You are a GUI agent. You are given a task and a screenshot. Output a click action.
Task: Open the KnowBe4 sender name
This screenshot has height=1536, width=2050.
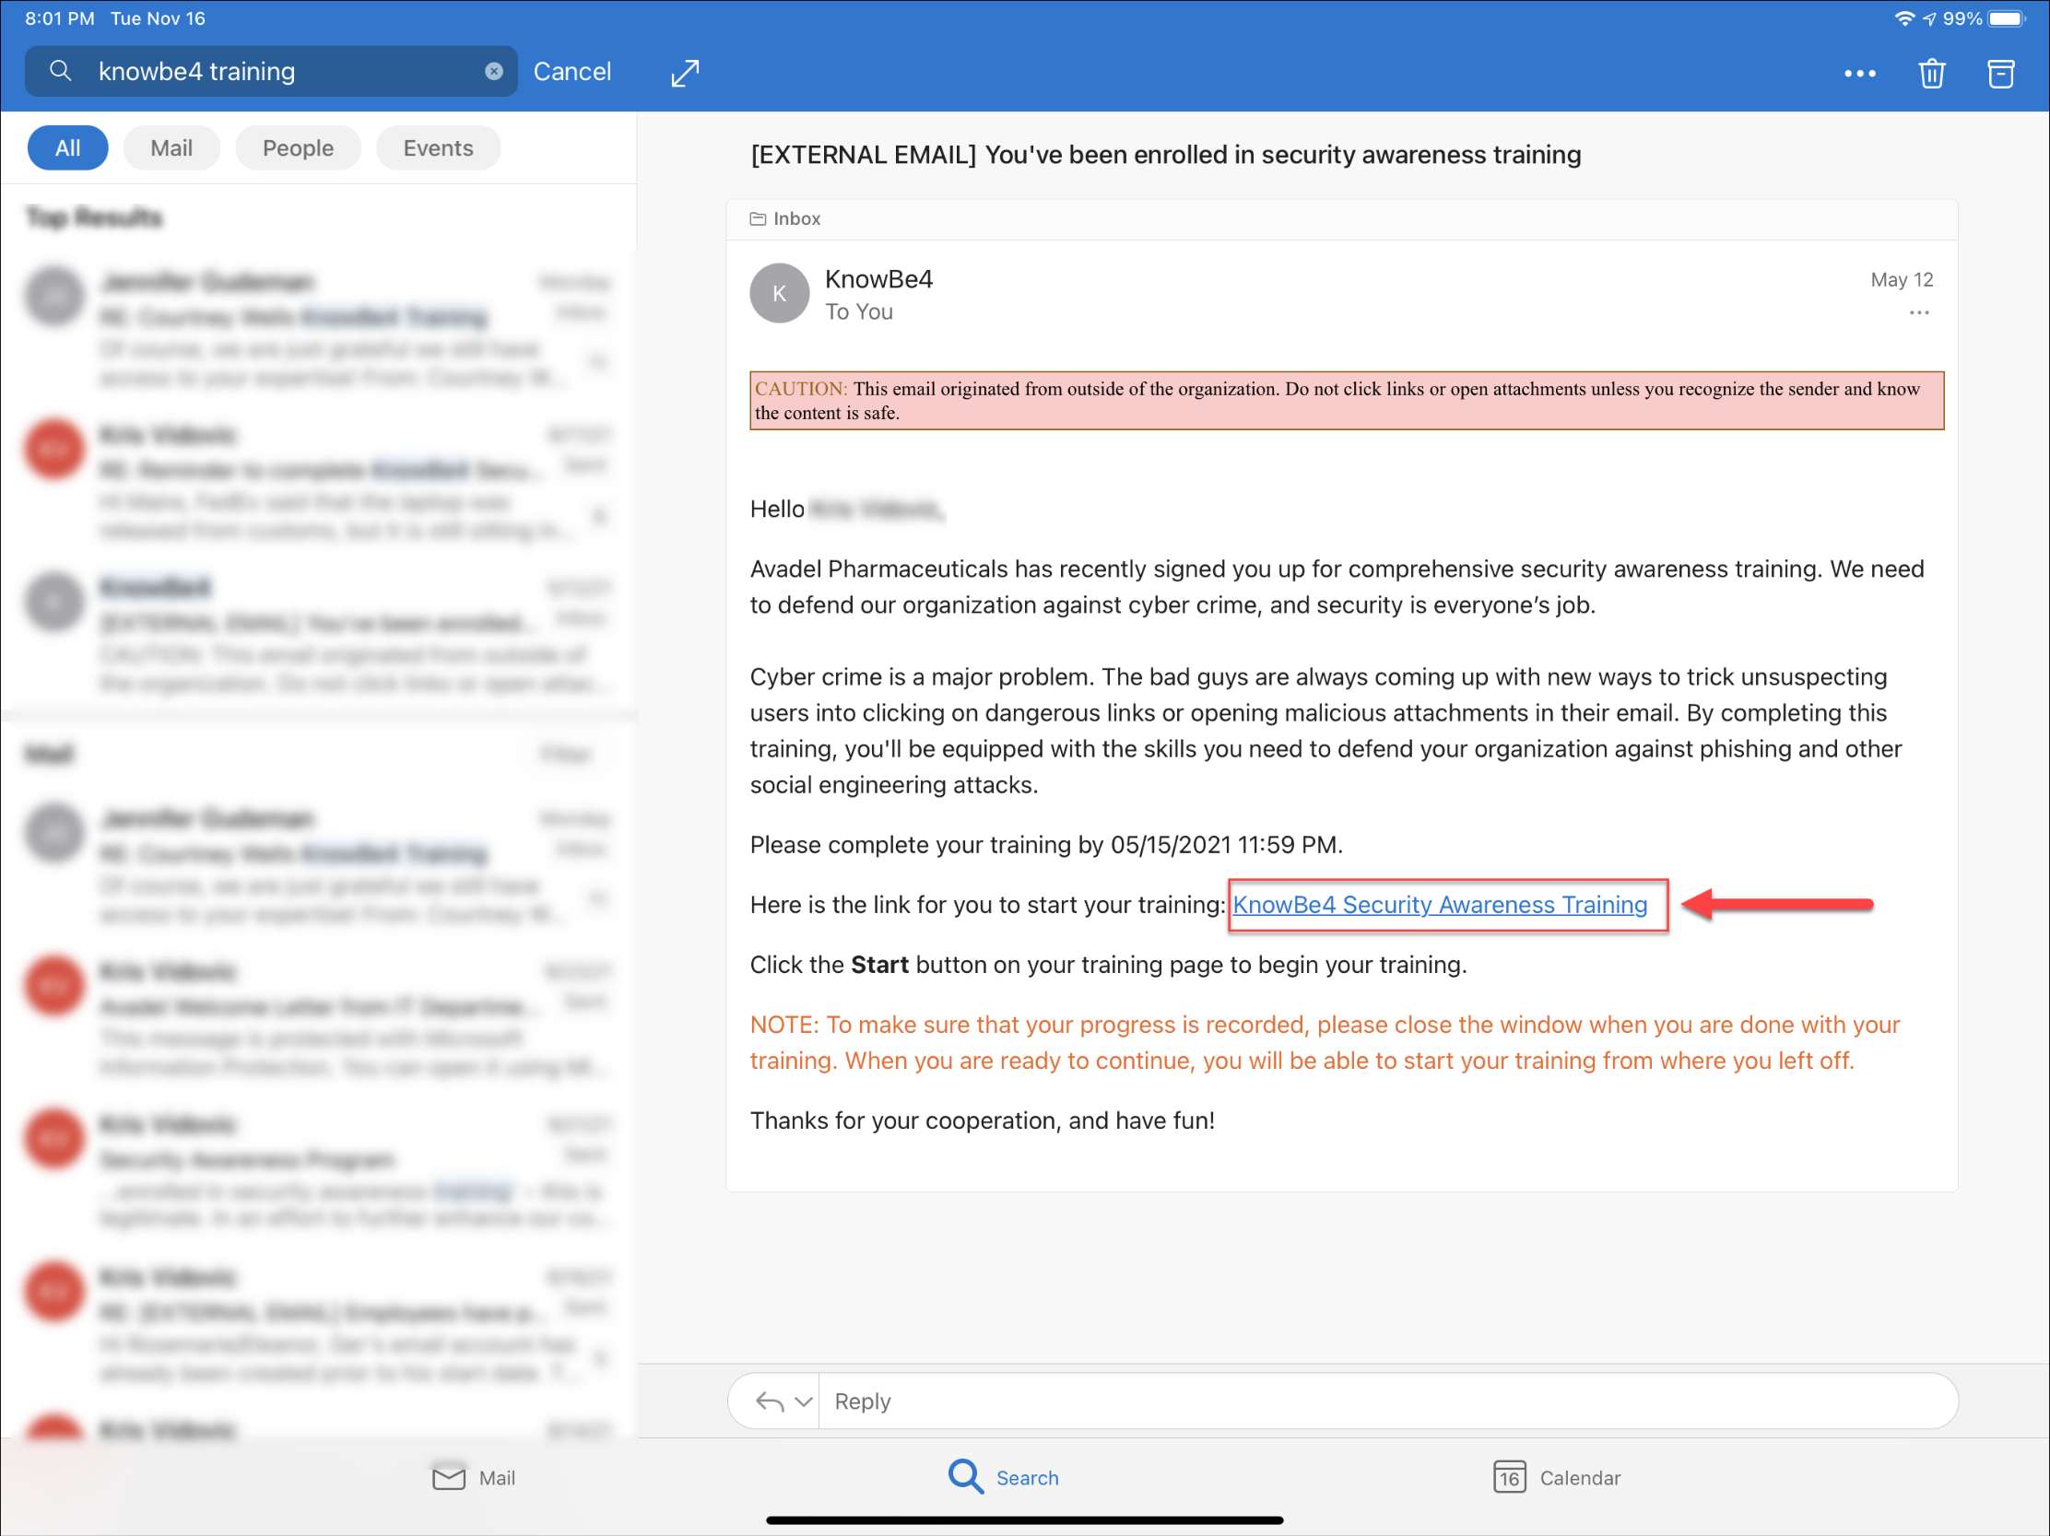(x=878, y=279)
